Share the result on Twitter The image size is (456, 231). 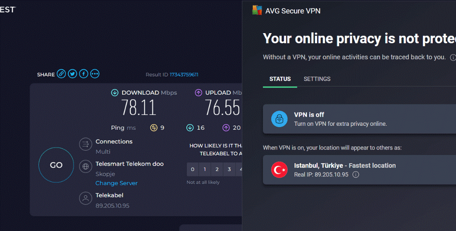(x=73, y=74)
